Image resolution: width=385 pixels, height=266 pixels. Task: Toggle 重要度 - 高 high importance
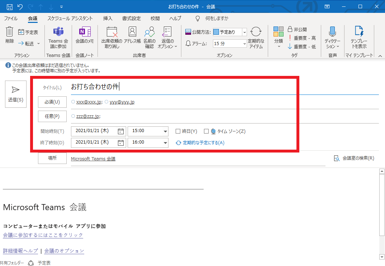click(301, 38)
